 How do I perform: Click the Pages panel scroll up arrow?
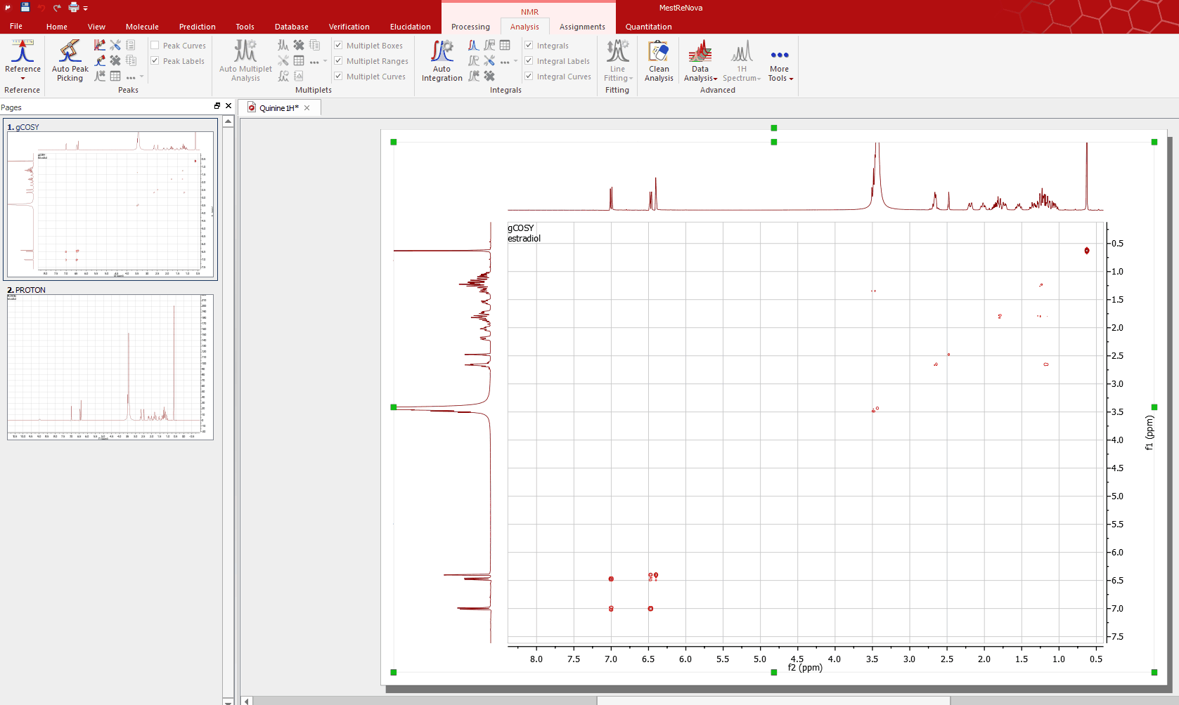pos(228,121)
